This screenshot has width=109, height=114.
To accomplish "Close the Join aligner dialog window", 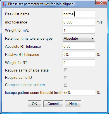I will pyautogui.click(x=101, y=3).
